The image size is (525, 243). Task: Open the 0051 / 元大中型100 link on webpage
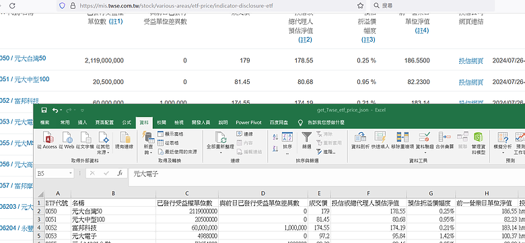(x=24, y=79)
